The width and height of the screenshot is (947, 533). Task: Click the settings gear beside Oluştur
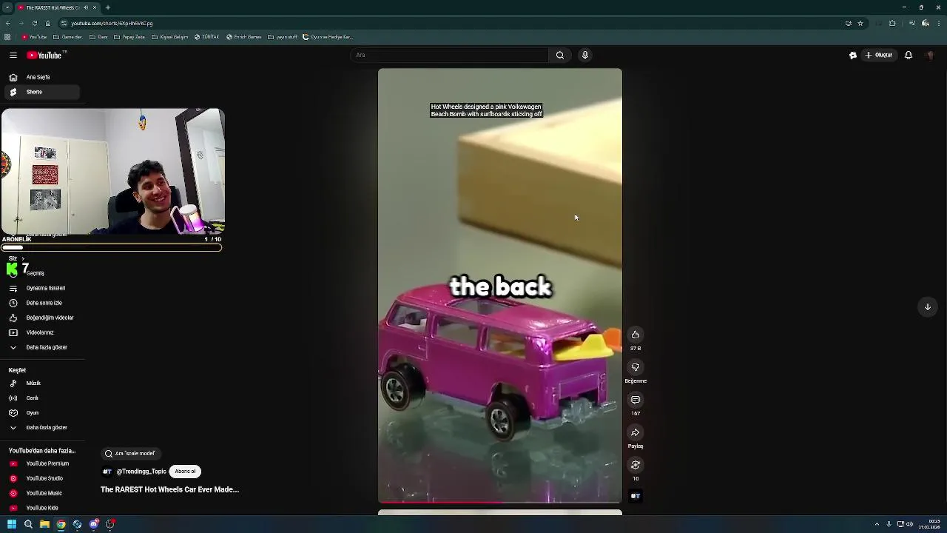[x=853, y=55]
